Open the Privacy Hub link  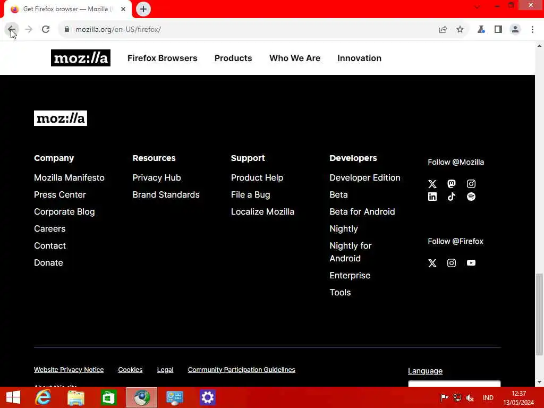pyautogui.click(x=157, y=177)
